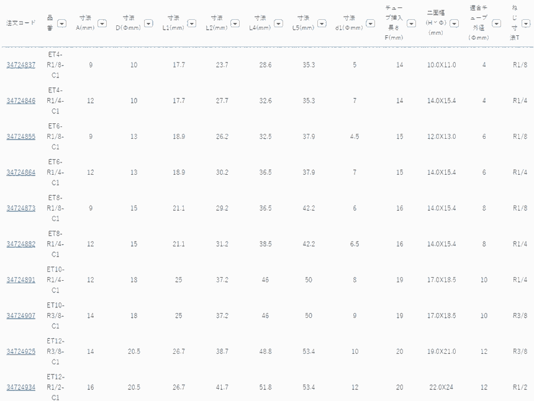Open order code link 34724855
Image resolution: width=534 pixels, height=401 pixels.
point(20,136)
